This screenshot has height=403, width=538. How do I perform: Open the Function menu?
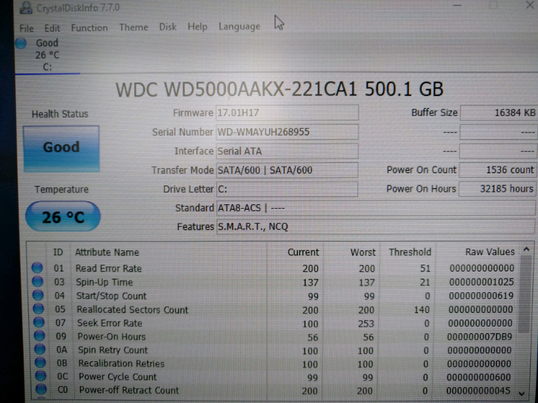pyautogui.click(x=89, y=28)
